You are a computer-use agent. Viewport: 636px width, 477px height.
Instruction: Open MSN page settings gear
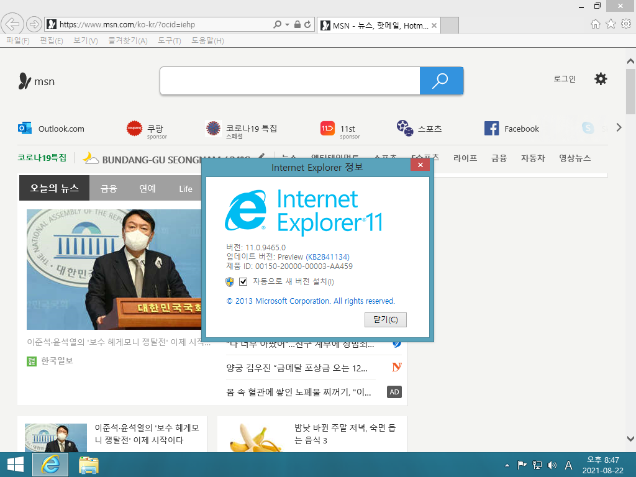(601, 79)
